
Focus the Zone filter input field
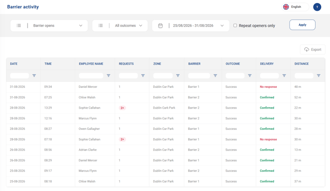click(x=163, y=76)
